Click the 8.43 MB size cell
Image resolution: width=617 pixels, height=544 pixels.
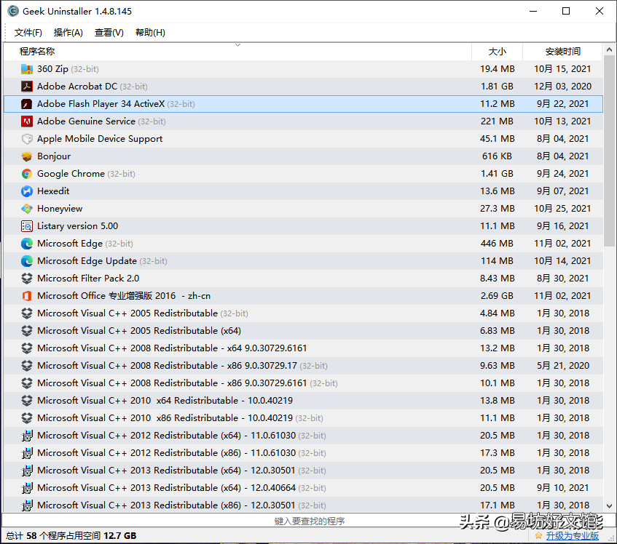[497, 279]
